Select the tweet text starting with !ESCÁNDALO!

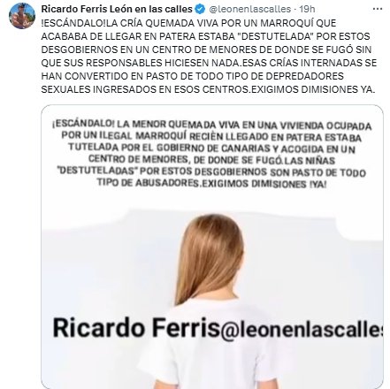point(209,56)
